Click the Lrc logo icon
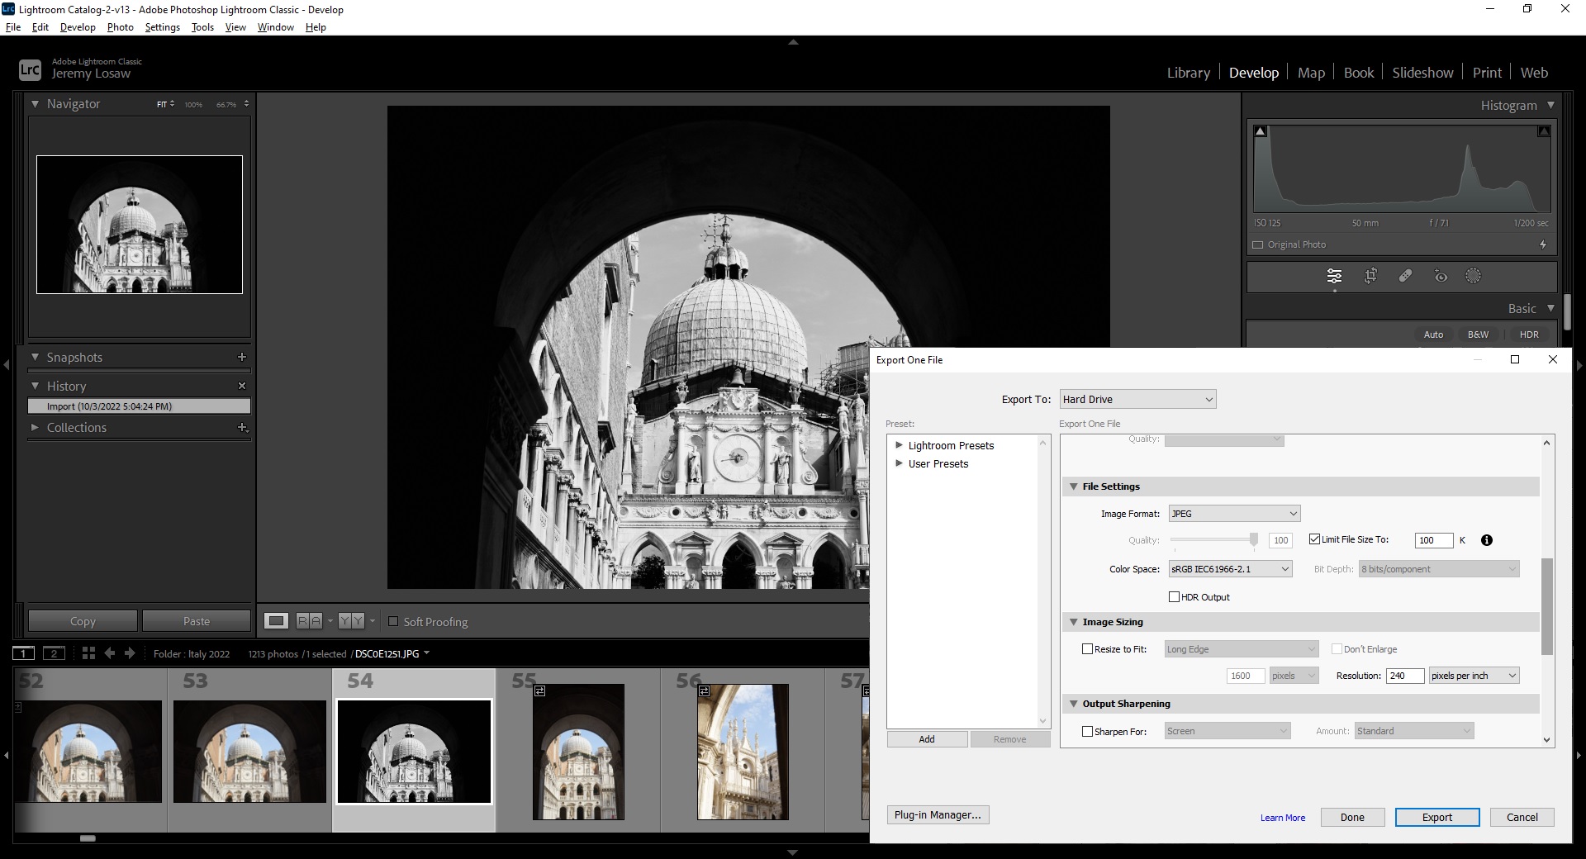1586x859 pixels. [x=30, y=69]
